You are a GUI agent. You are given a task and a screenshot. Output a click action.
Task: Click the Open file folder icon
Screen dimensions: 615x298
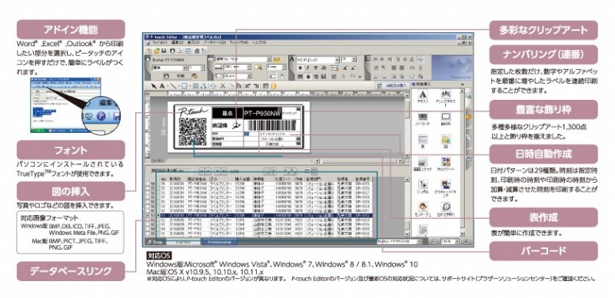click(156, 51)
